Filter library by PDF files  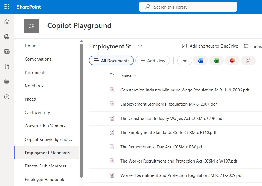click(x=248, y=61)
